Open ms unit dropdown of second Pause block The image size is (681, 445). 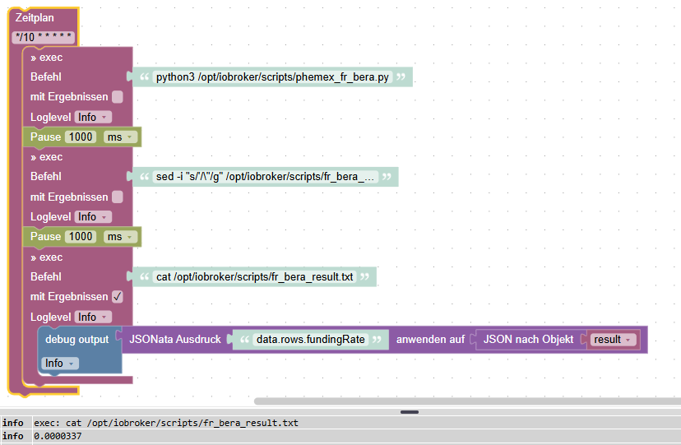pos(120,237)
